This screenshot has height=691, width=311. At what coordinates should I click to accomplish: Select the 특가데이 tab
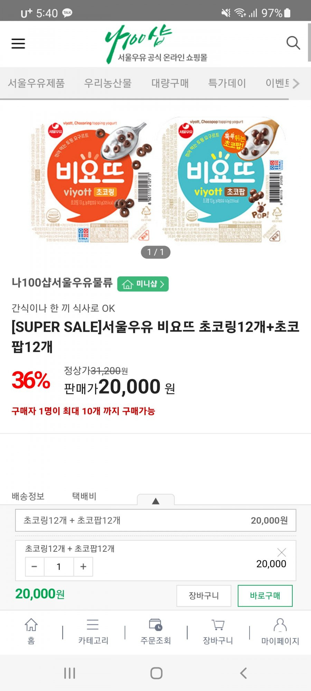click(x=227, y=83)
